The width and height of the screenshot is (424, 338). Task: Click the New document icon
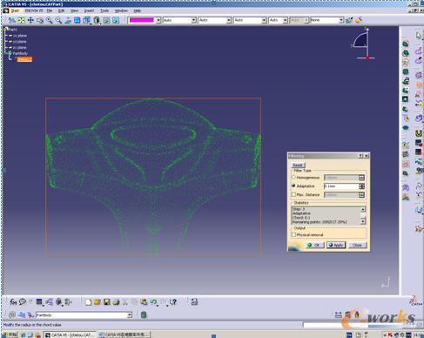point(88,302)
